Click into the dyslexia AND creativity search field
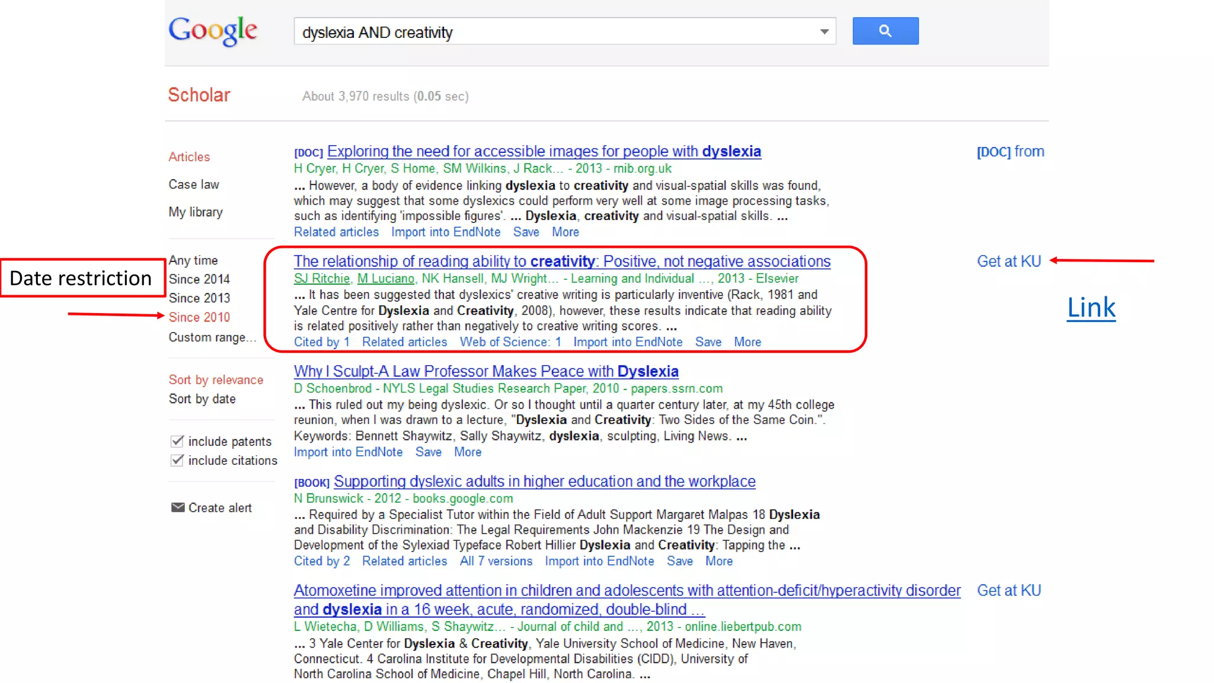 (533, 32)
